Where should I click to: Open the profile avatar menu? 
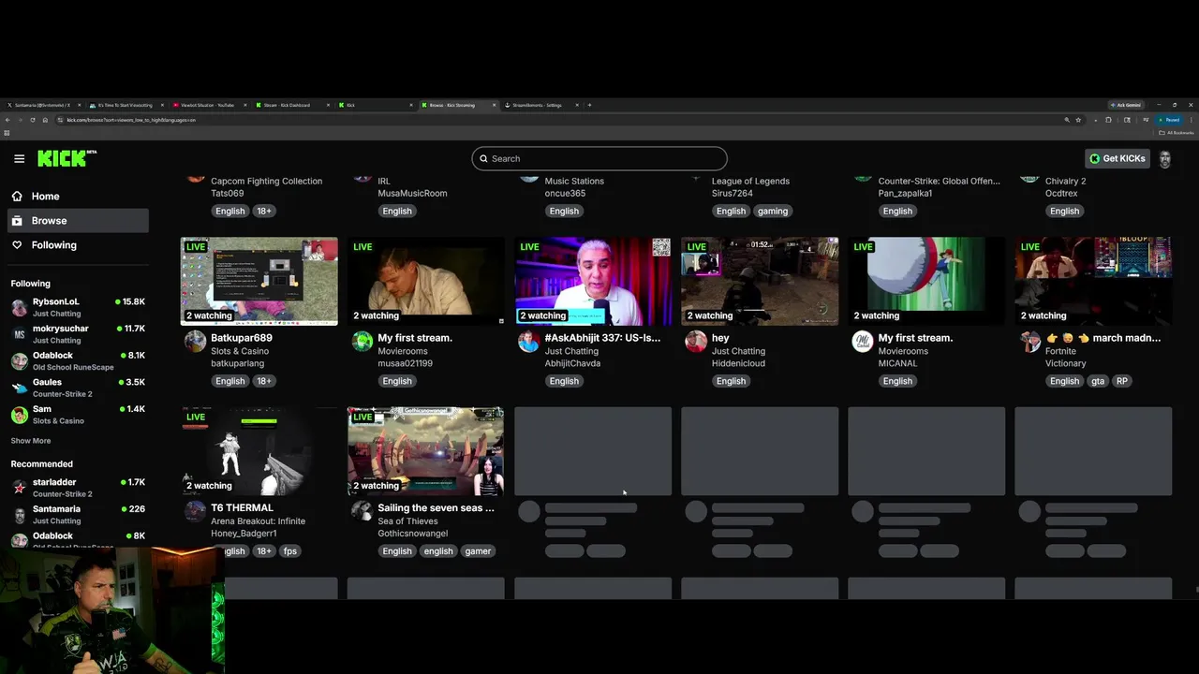[x=1165, y=158]
